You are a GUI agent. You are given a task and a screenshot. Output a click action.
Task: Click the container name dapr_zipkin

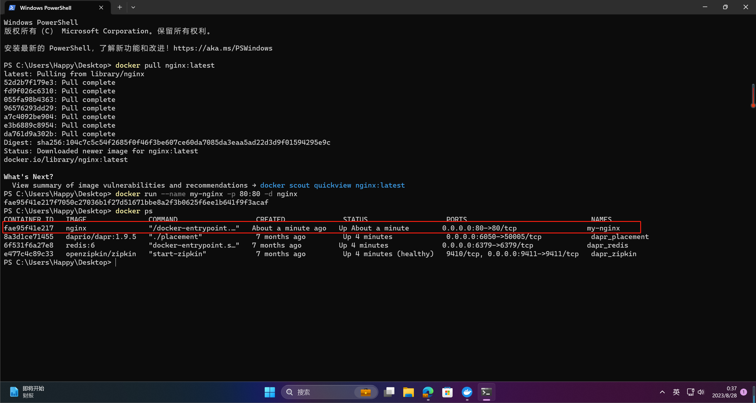[614, 254]
